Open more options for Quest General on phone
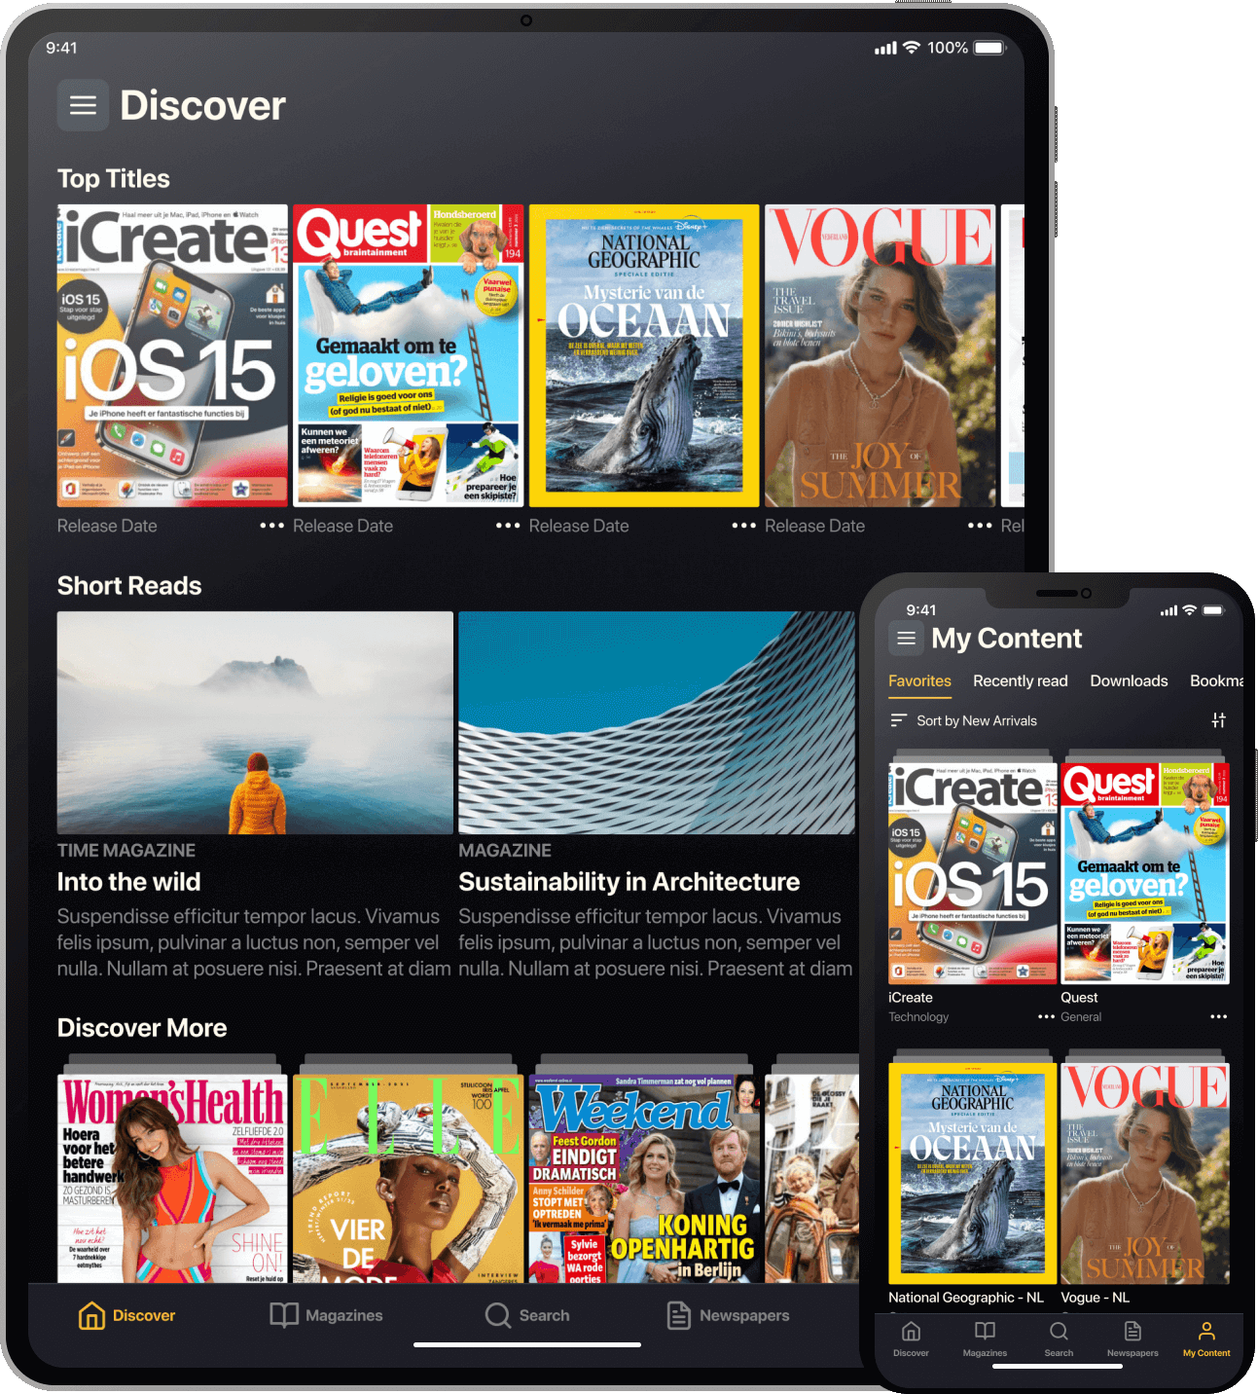Viewport: 1258px width, 1394px height. coord(1218,1016)
